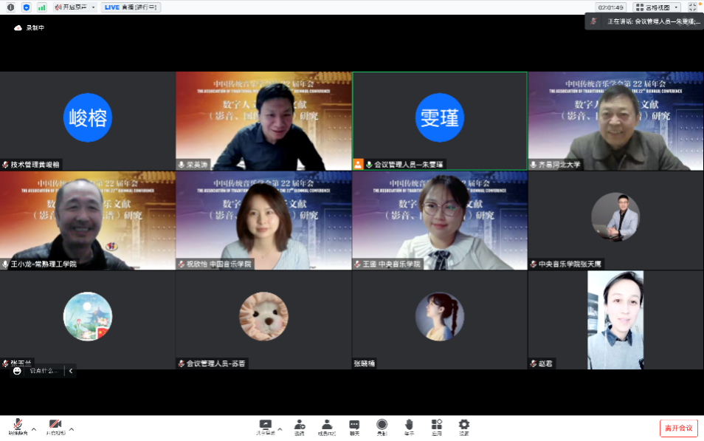This screenshot has width=704, height=441.
Task: Click the red 离开会议 button
Action: [678, 428]
